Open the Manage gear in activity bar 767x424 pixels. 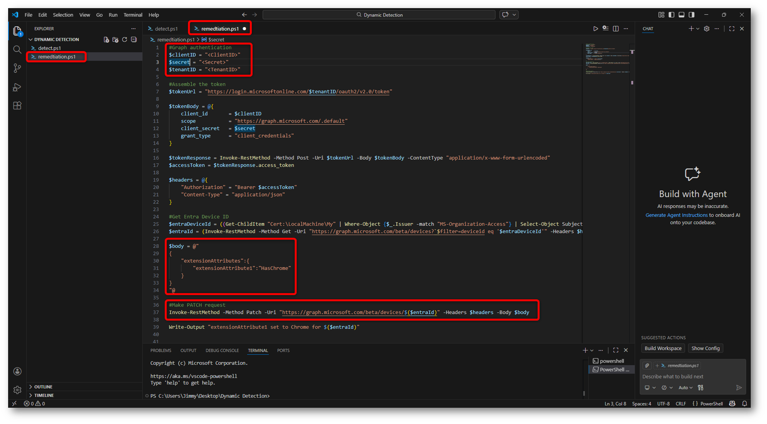(x=17, y=390)
